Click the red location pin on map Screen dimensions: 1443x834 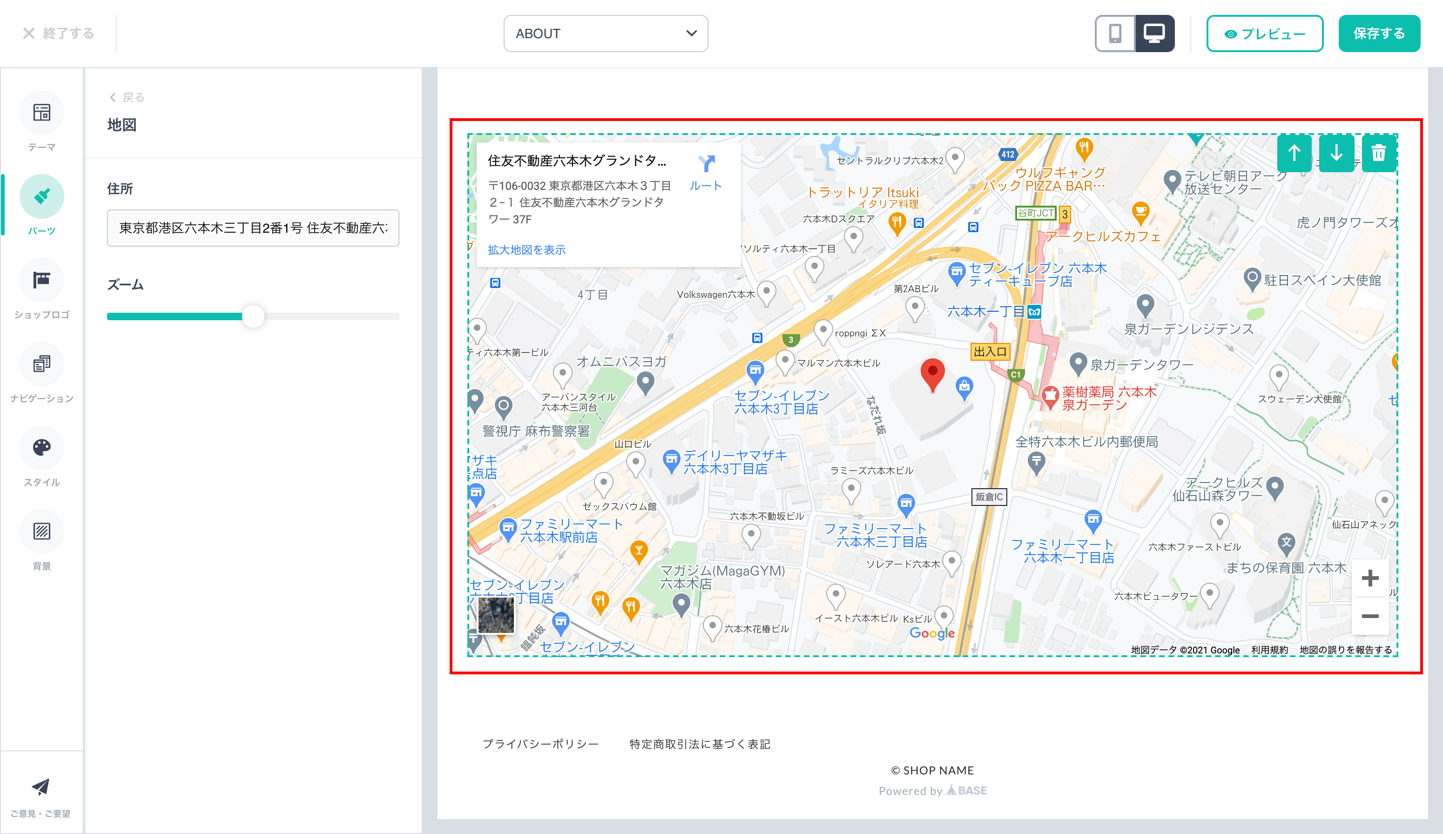click(932, 375)
